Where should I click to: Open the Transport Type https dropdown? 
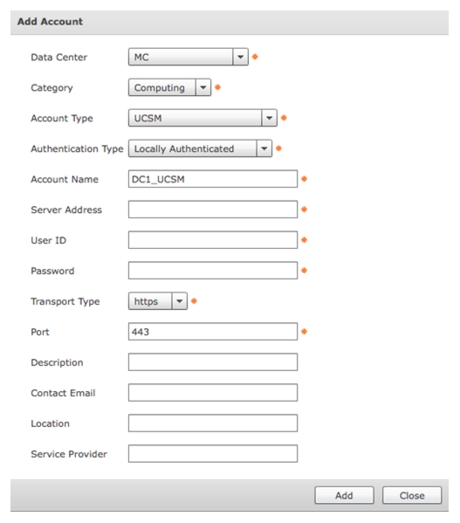coord(158,301)
